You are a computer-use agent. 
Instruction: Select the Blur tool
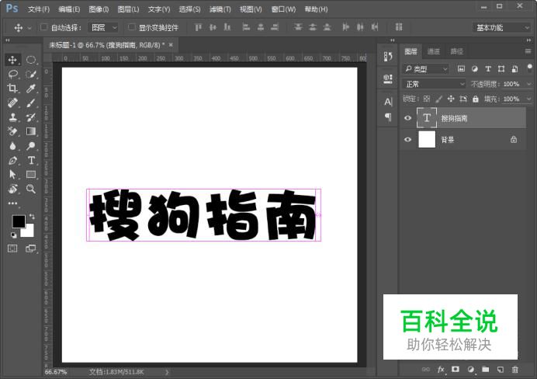coord(12,146)
